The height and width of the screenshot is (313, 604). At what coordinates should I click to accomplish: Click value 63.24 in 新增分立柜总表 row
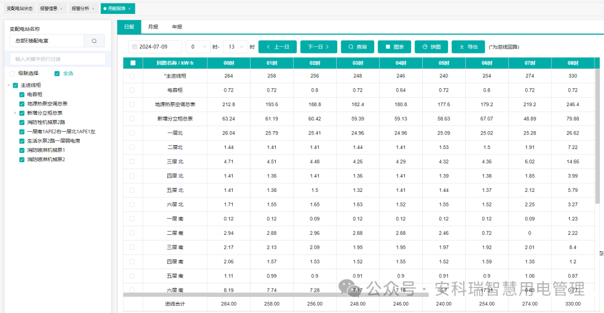(x=229, y=119)
